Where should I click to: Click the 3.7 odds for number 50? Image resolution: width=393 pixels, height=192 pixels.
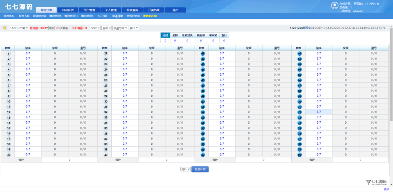(x=222, y=101)
